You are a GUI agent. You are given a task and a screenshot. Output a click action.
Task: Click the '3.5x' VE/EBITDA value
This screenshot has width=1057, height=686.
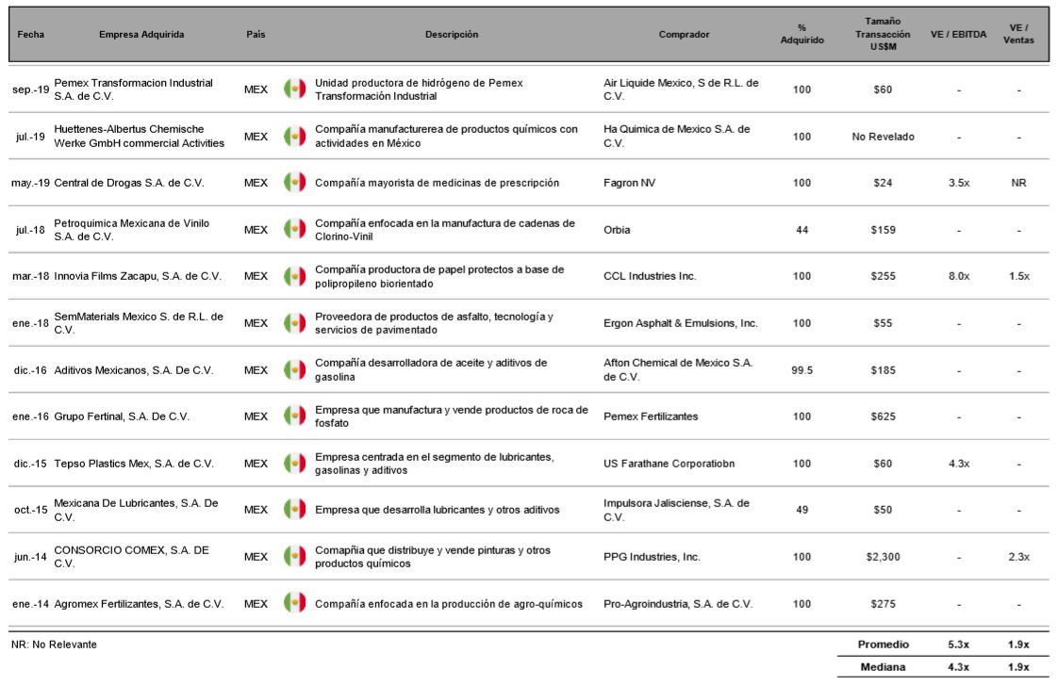pyautogui.click(x=959, y=183)
